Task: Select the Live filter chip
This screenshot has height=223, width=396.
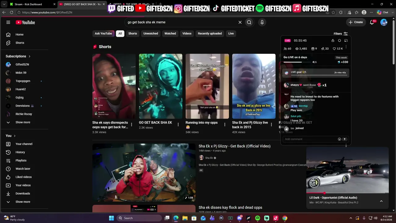Action: (231, 33)
